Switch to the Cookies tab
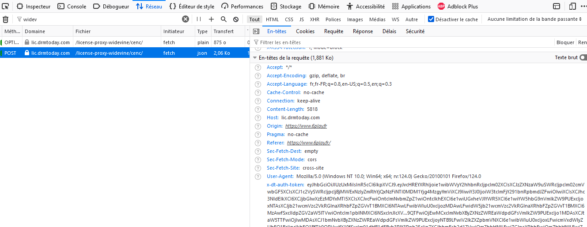Viewport: 587px width, 227px height. tap(305, 31)
